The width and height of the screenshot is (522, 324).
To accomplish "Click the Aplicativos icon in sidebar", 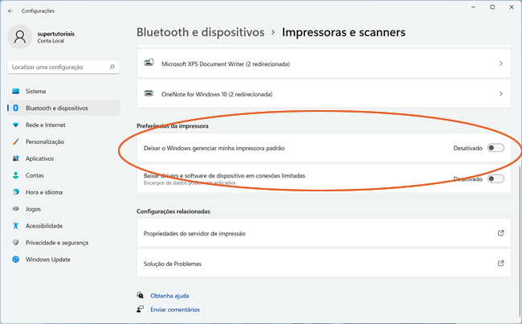I will (x=15, y=158).
